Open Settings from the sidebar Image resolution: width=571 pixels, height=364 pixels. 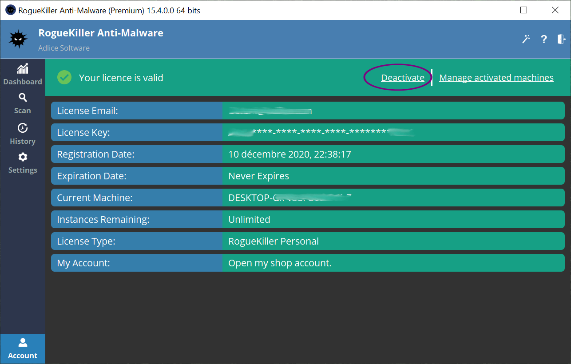tap(23, 163)
